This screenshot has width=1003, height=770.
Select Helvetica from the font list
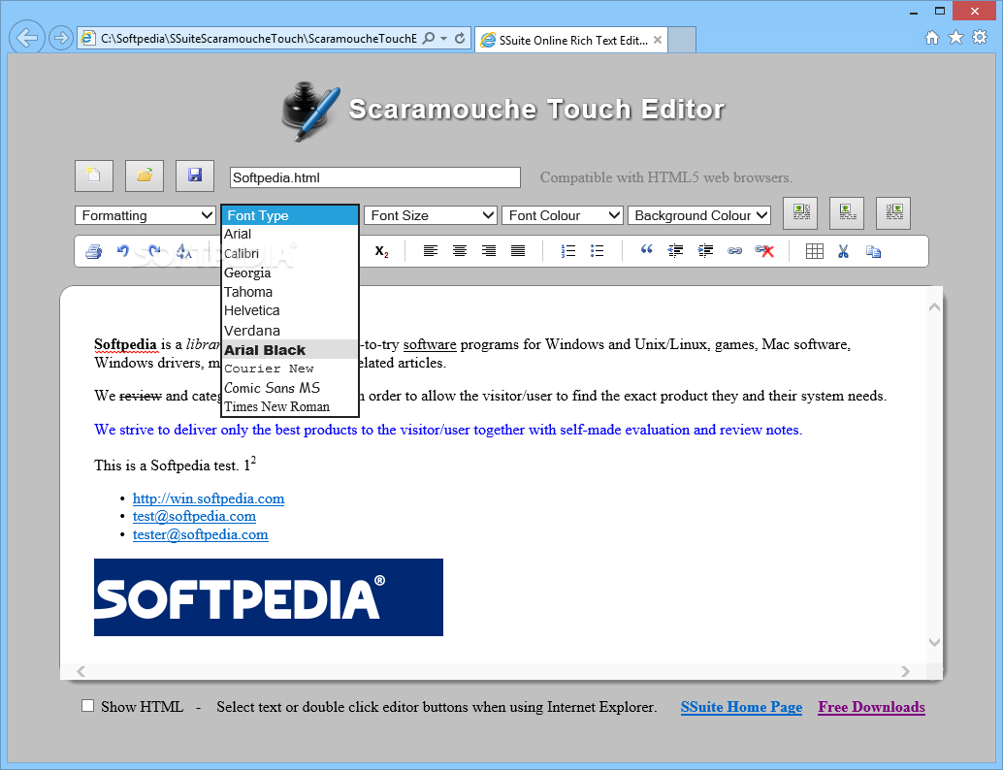click(290, 311)
